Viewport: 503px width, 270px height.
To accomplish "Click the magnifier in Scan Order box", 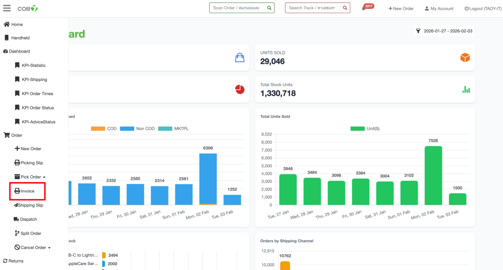I will (269, 8).
